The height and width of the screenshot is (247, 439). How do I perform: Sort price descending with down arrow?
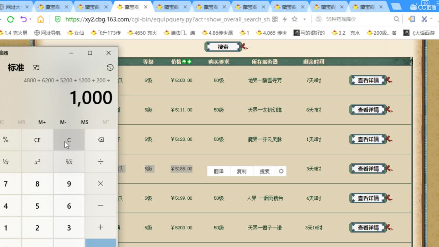pos(189,62)
